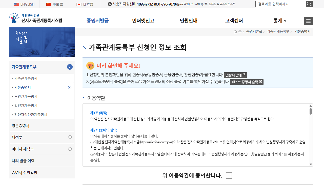
Task: Click the home icon in breadcrumb
Action: [x=235, y=32]
